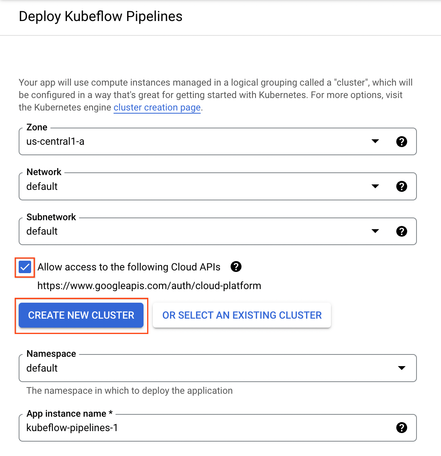Click CREATE NEW CLUSTER

(81, 315)
